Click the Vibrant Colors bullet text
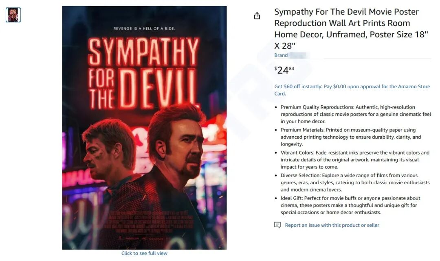This screenshot has height=261, width=440. point(355,160)
